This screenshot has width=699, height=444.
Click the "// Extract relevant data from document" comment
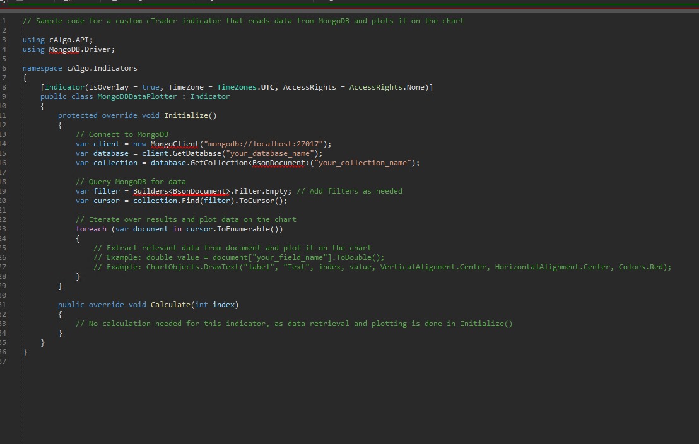tap(232, 248)
